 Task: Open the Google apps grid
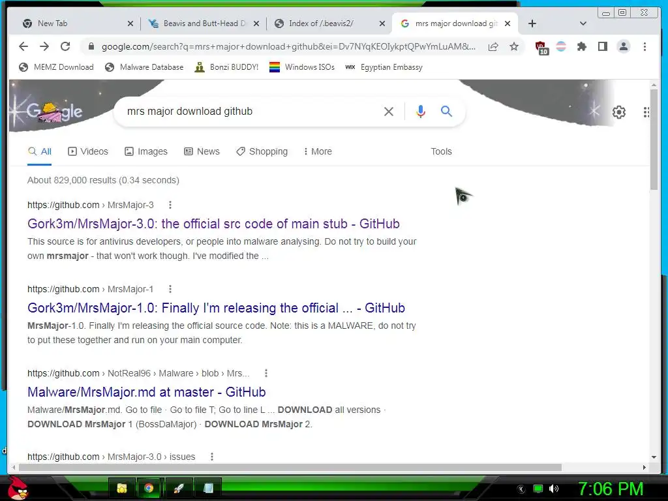pyautogui.click(x=646, y=112)
